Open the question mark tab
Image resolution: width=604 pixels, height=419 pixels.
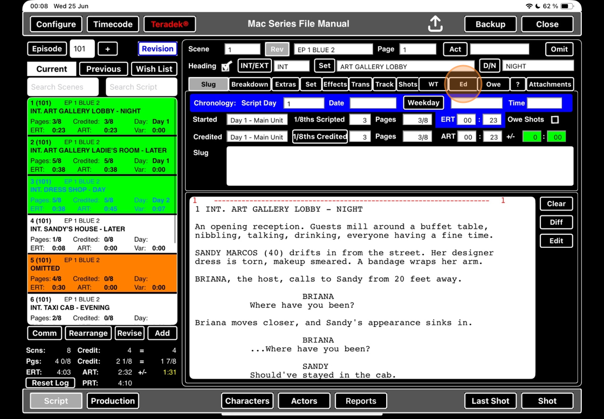[518, 84]
